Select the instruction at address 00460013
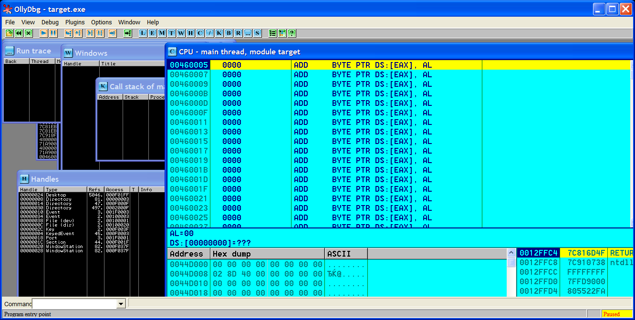 [189, 132]
